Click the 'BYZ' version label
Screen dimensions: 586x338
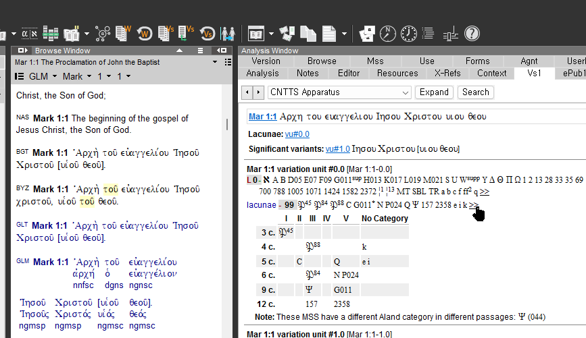(22, 188)
